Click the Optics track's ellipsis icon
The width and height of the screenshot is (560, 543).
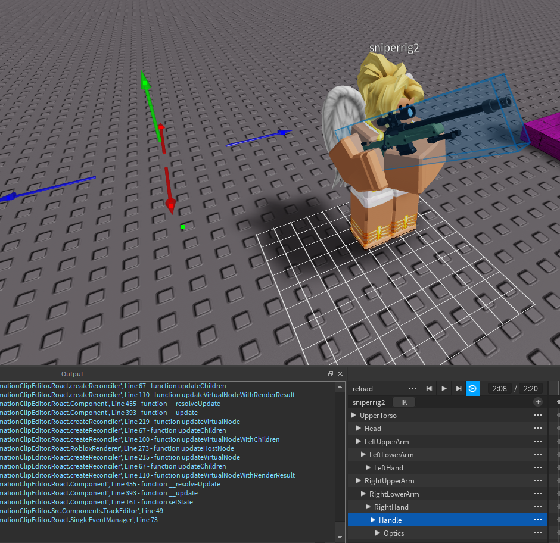coord(538,533)
